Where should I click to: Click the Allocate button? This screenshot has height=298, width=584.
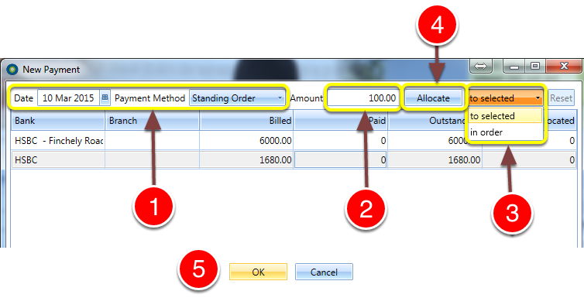[x=433, y=98]
